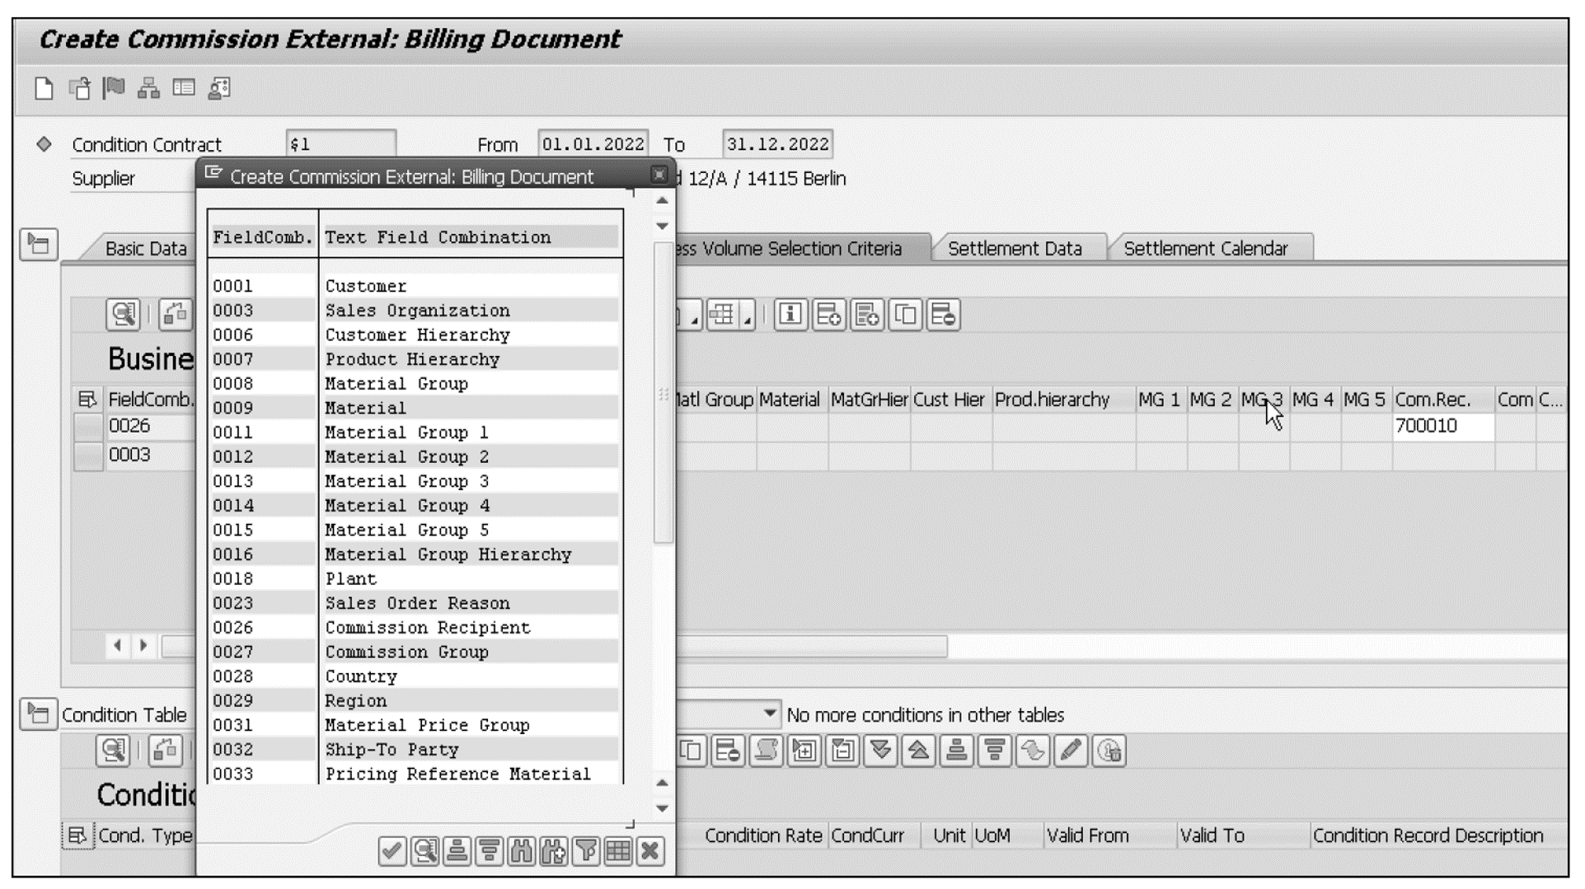Screen dimensions: 1585x889
Task: Switch to the Settlement Data tab
Action: [1018, 249]
